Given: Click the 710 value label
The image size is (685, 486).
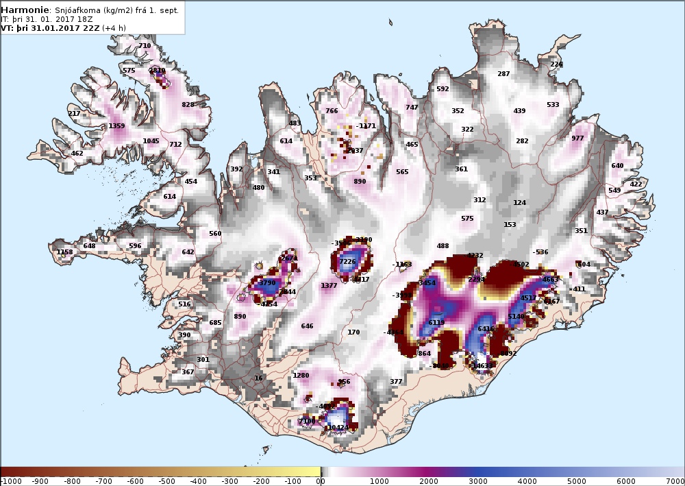Looking at the screenshot, I should pyautogui.click(x=145, y=45).
